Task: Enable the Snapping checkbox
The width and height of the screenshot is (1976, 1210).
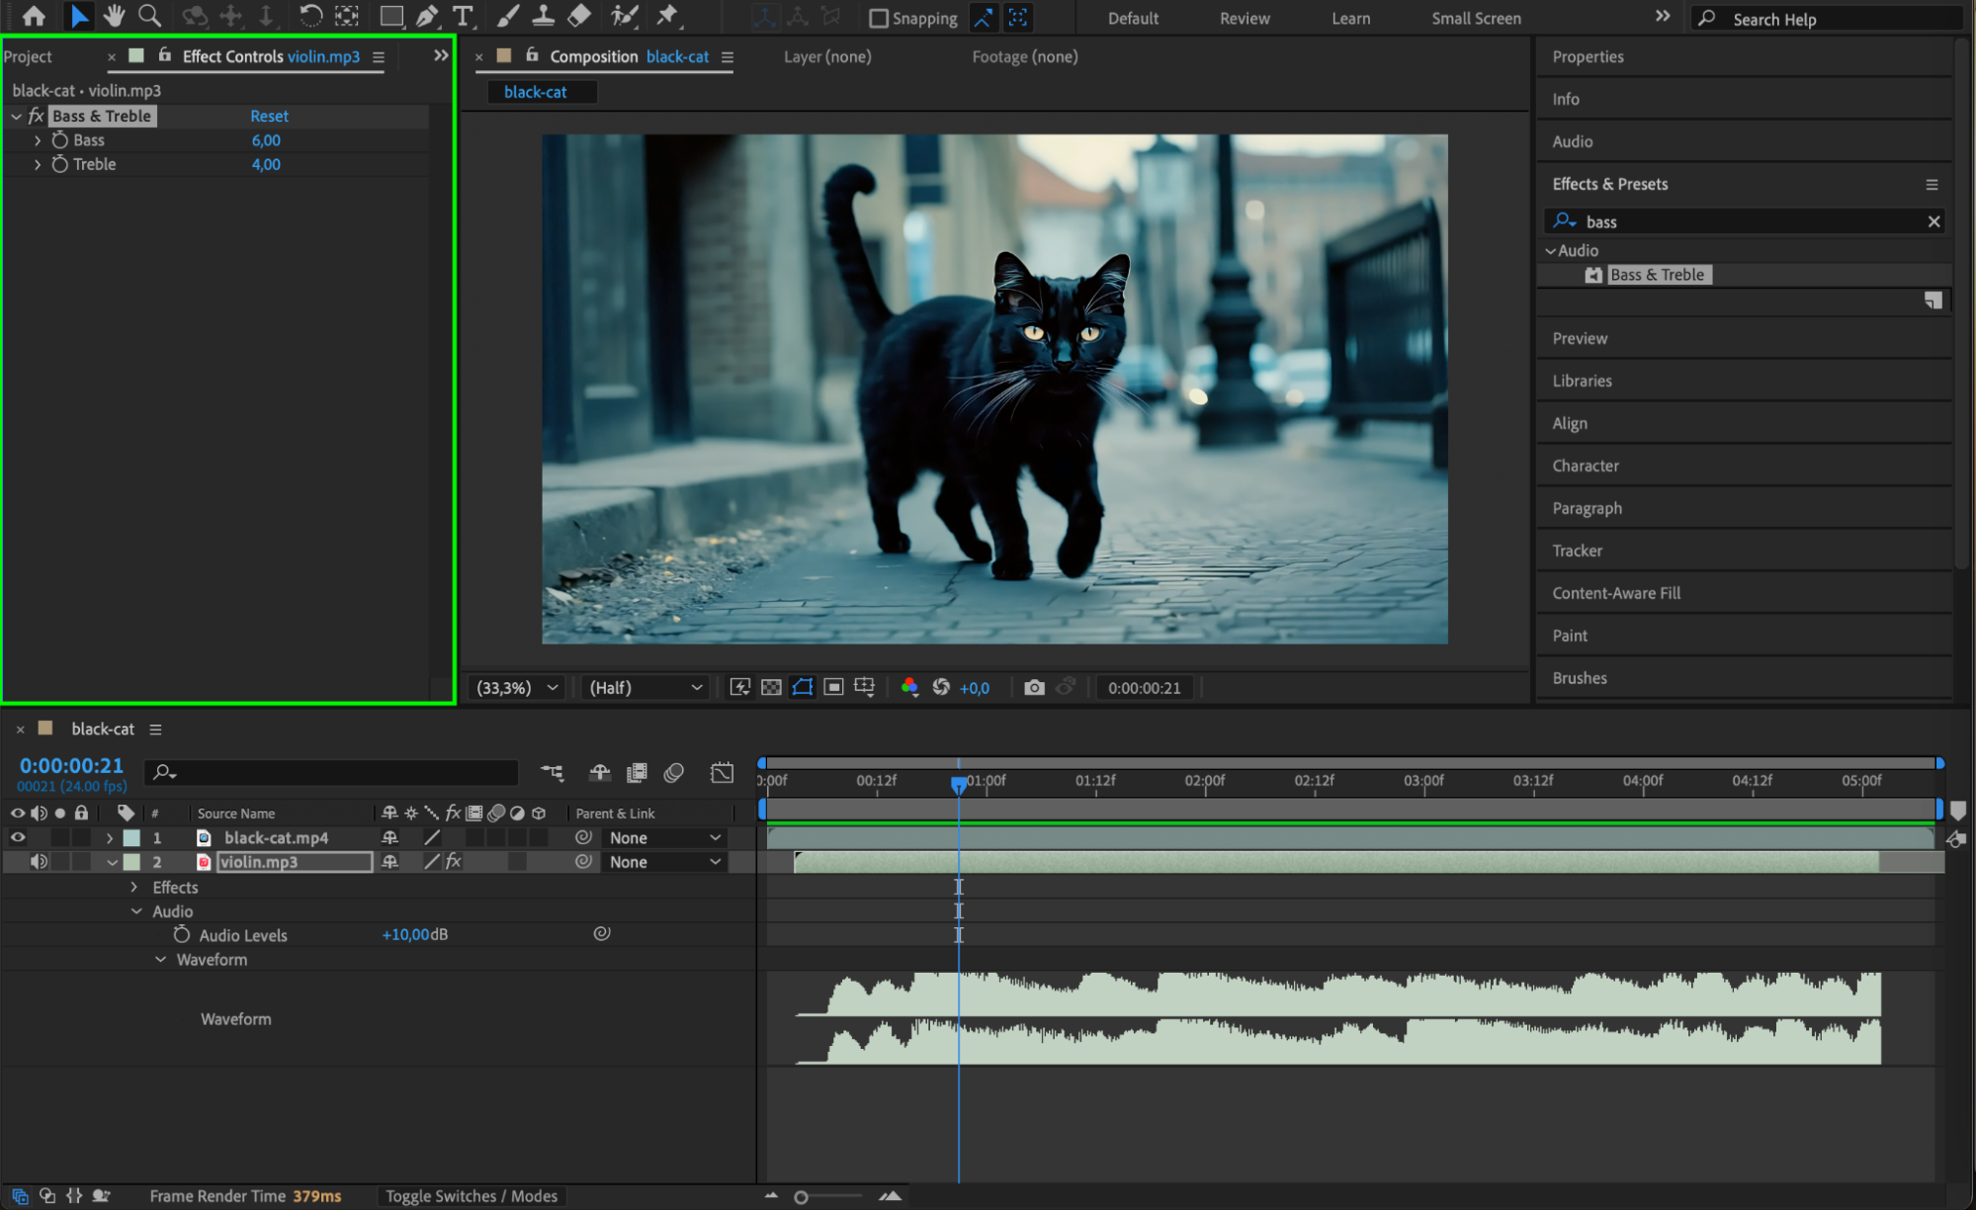Action: pyautogui.click(x=878, y=18)
